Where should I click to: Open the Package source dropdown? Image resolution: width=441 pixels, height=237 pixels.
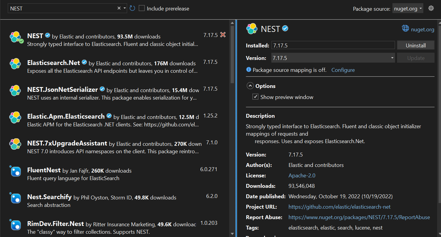(x=408, y=9)
